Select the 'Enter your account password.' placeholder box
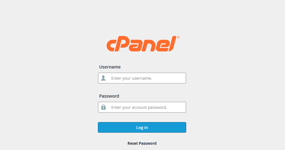Image resolution: width=285 pixels, height=150 pixels. 142,107
